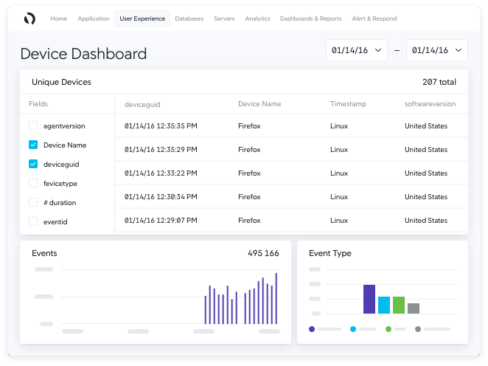Select the 01/14/16 12:29:07 PM cell
This screenshot has width=488, height=366.
pos(161,220)
